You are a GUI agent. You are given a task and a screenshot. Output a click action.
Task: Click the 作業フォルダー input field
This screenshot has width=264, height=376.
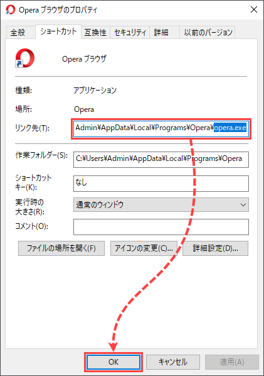click(161, 159)
